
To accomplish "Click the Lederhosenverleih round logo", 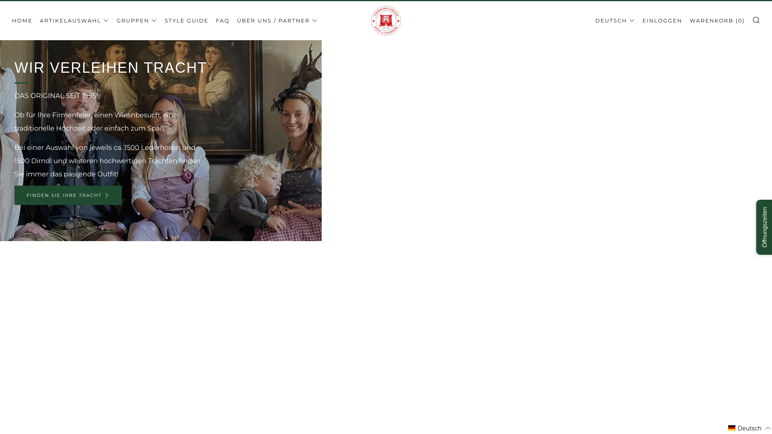I will (386, 20).
